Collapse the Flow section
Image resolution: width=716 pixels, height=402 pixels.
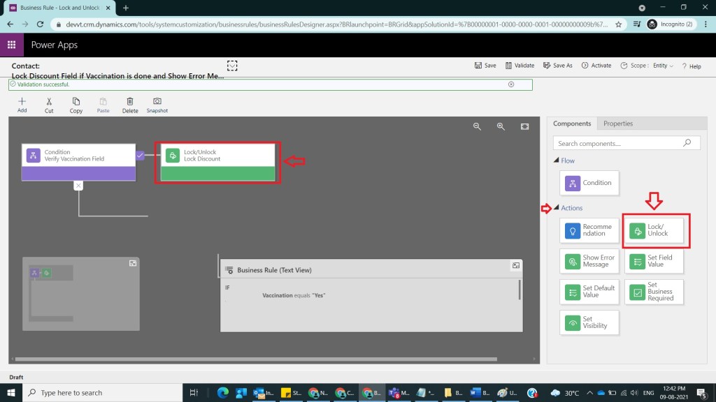(557, 161)
